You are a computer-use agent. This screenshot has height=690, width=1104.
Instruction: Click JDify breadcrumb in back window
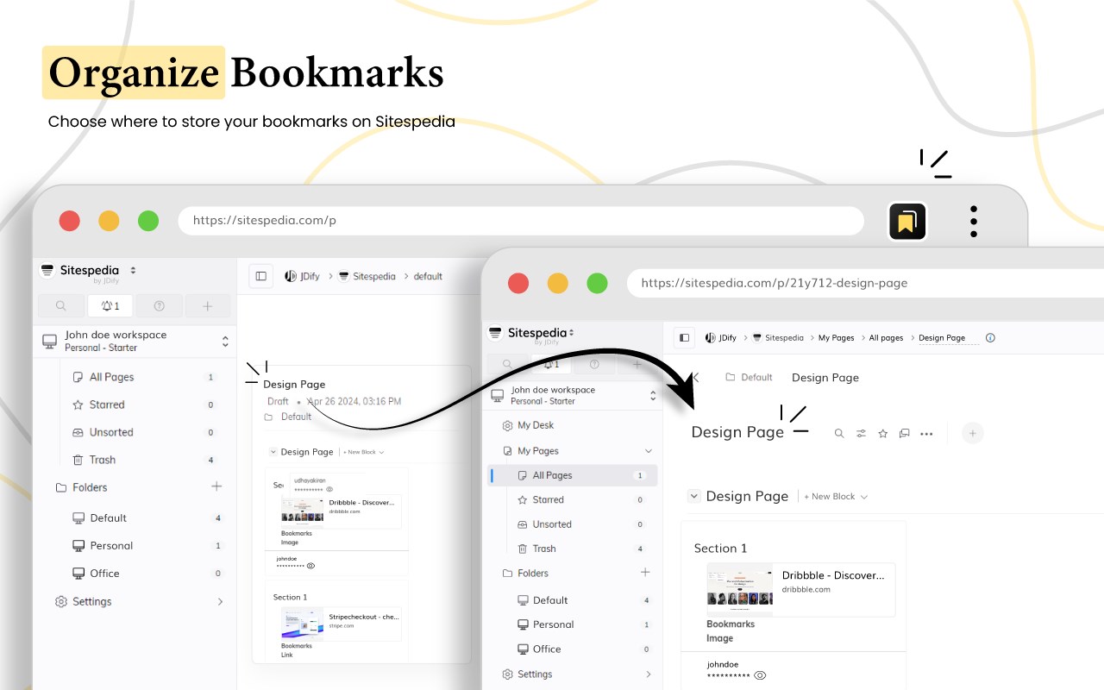click(303, 276)
